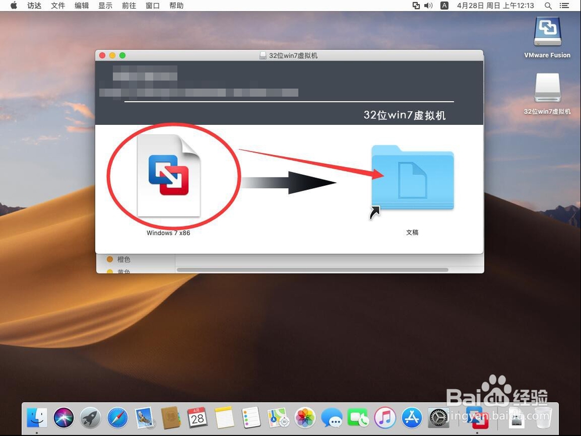Open Calendar from the dock

point(198,418)
